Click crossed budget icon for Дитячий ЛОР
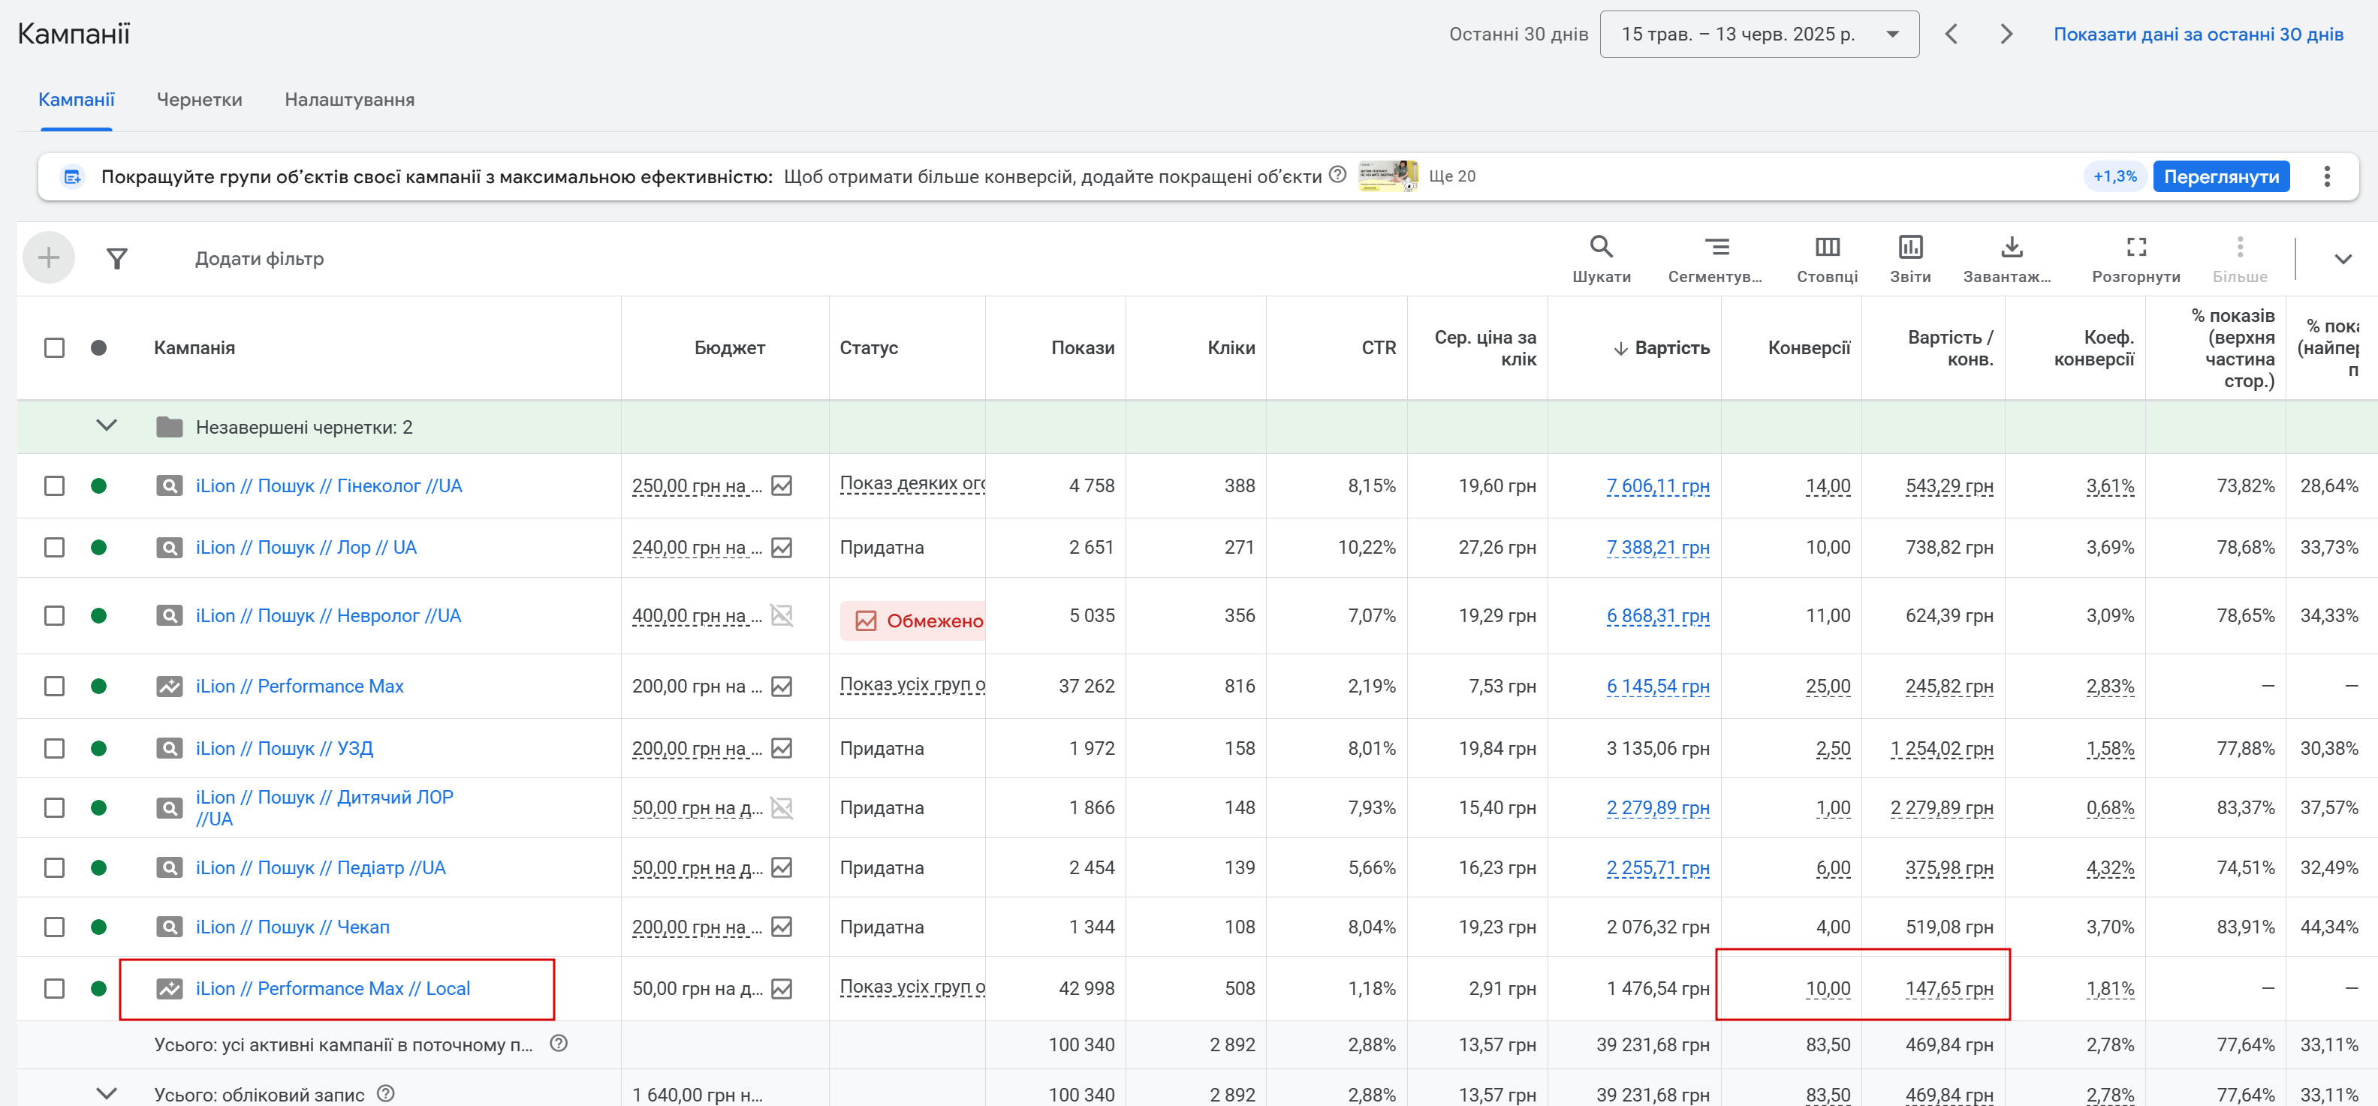The height and width of the screenshot is (1106, 2378). click(781, 808)
